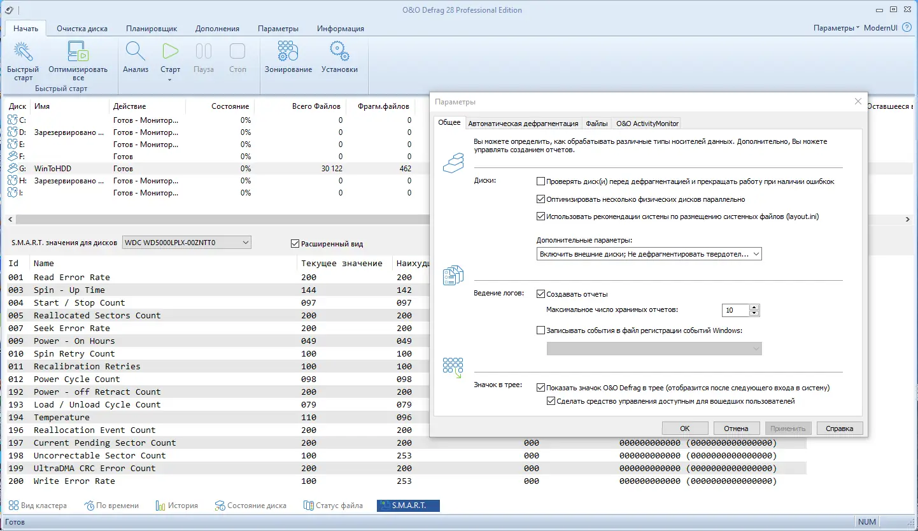
Task: Open the Планировщик ribbon tab
Action: click(x=152, y=29)
